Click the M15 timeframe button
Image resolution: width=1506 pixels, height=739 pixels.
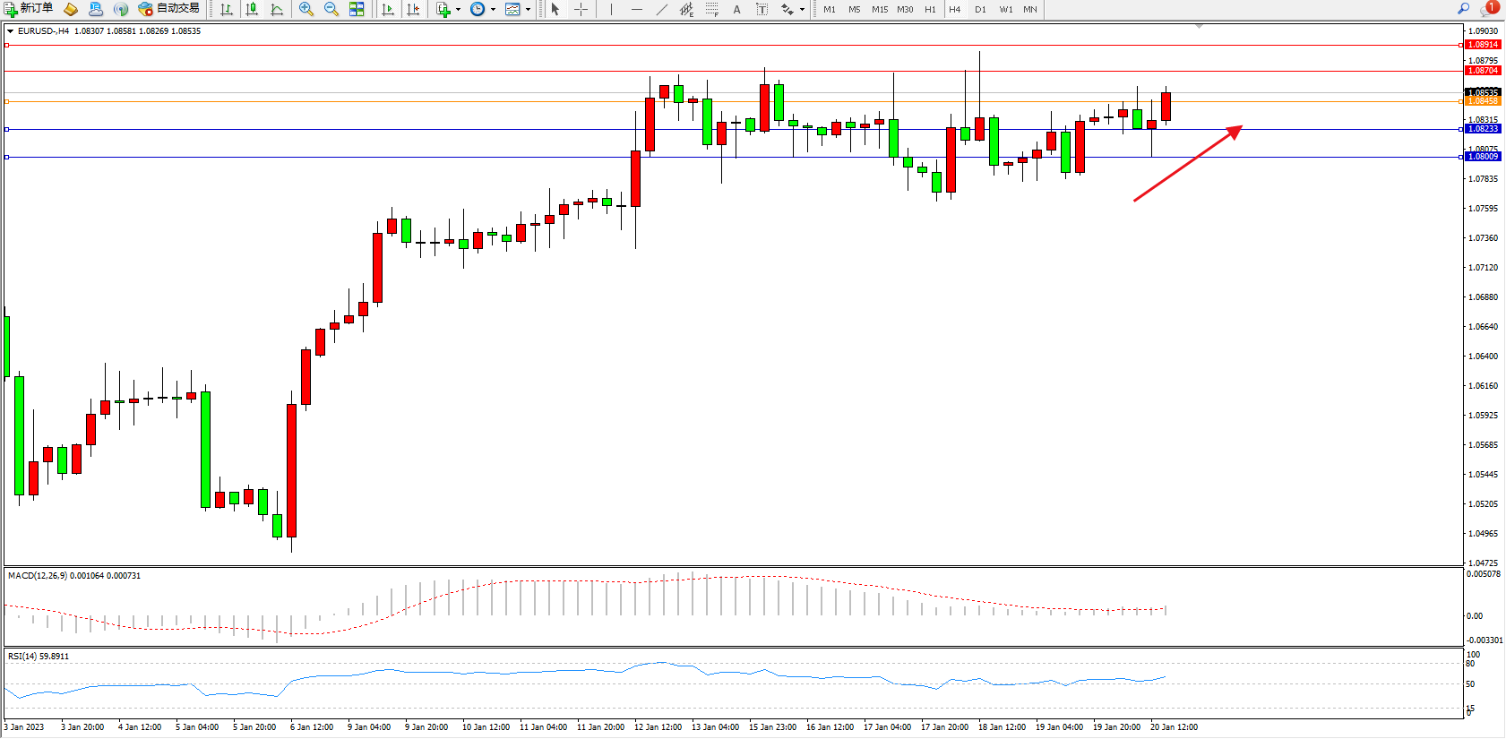[880, 9]
